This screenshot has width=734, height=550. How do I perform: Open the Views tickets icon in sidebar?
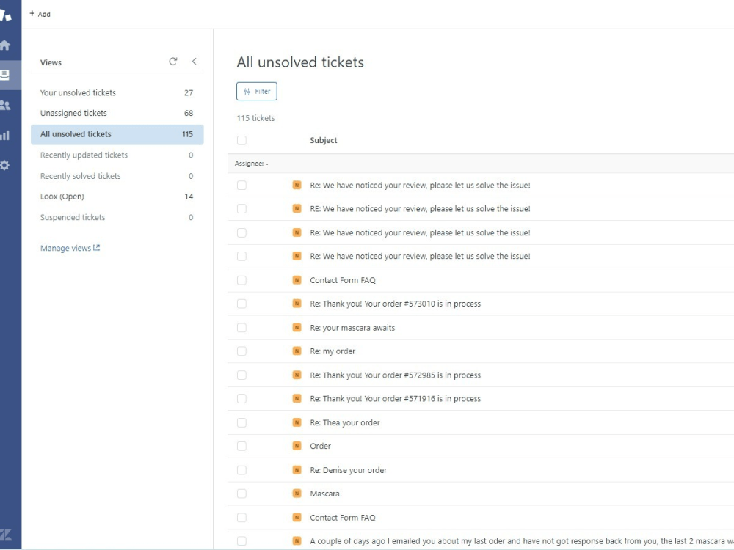click(x=5, y=75)
